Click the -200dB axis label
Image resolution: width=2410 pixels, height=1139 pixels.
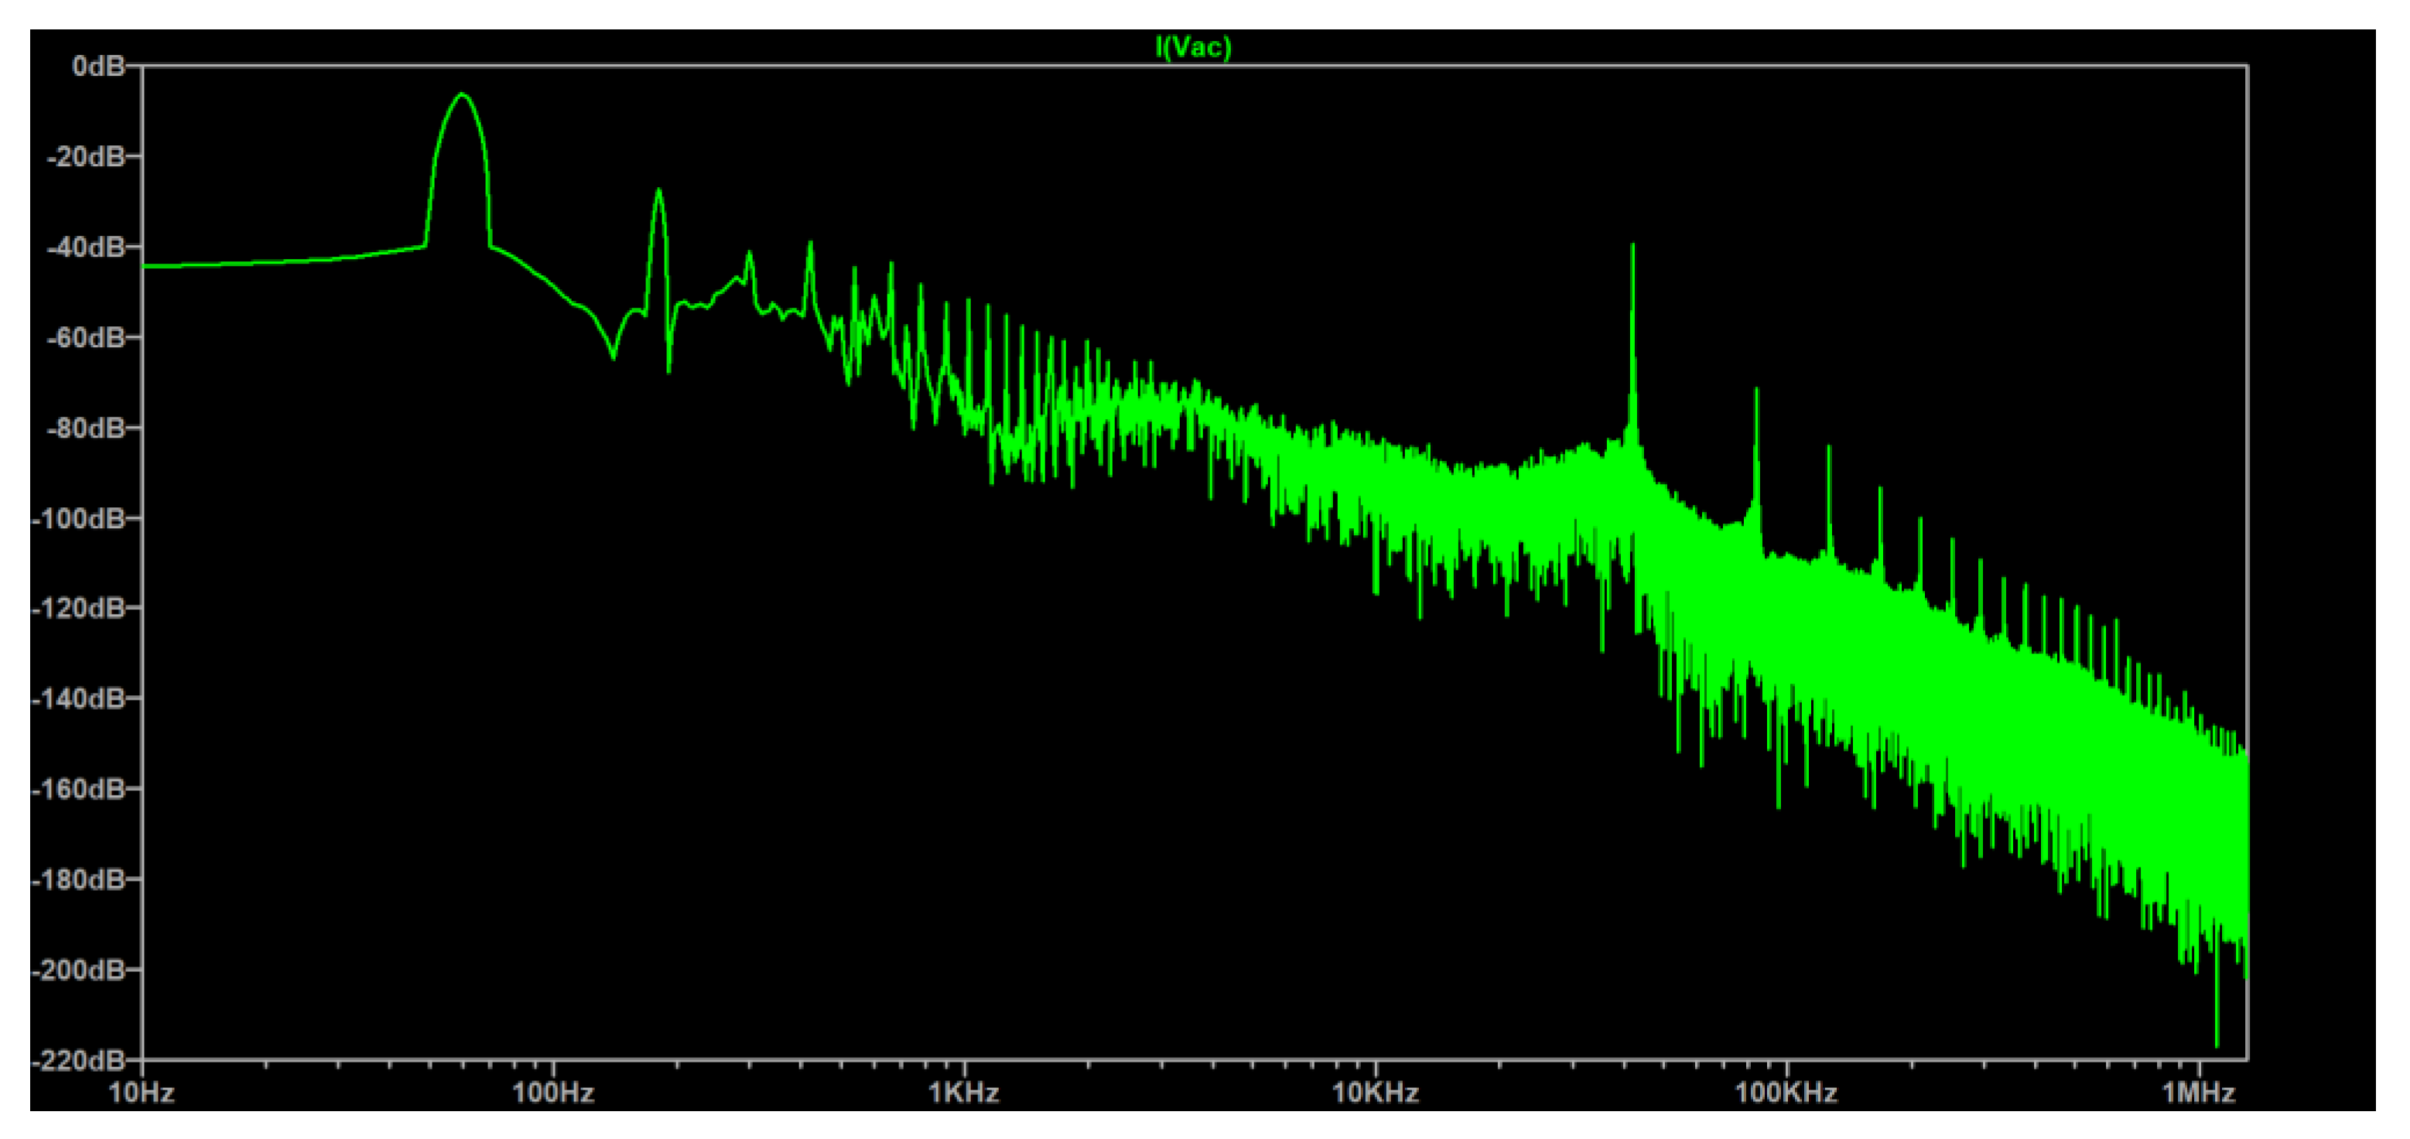[80, 970]
